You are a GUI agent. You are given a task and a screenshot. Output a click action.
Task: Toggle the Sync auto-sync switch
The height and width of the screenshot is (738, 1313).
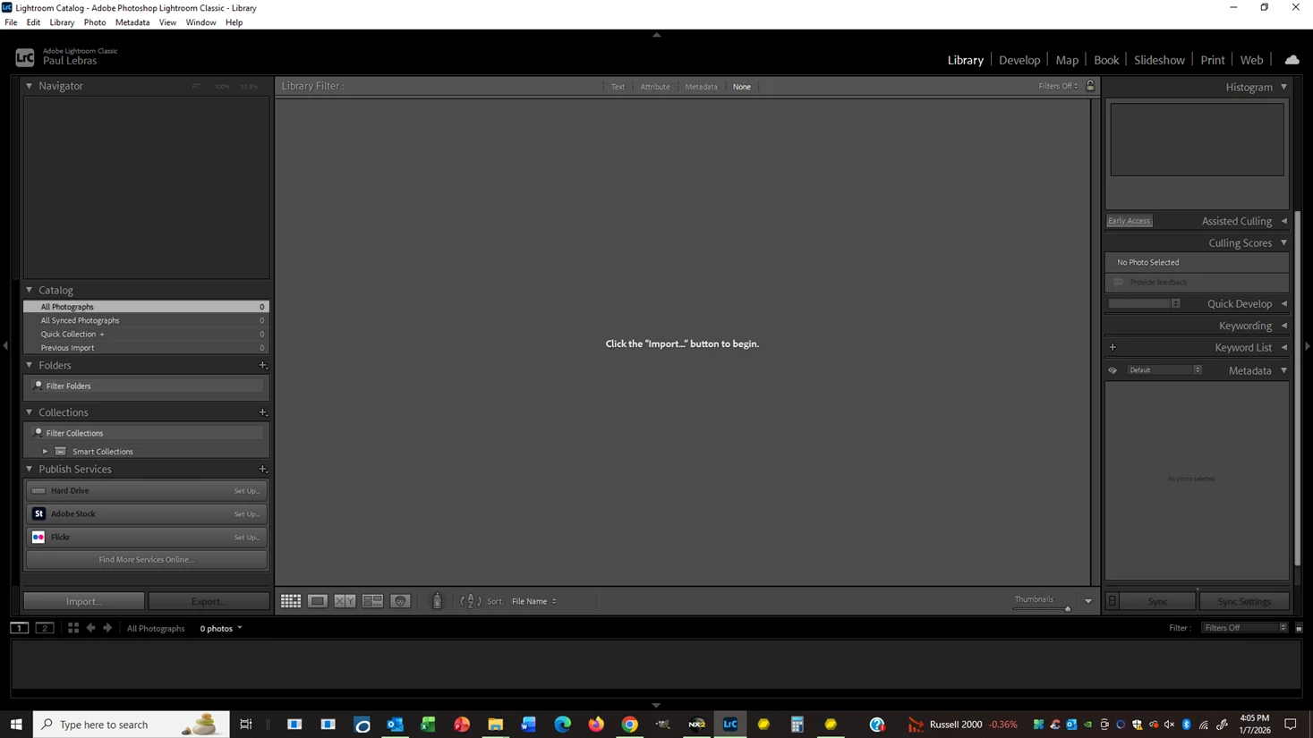click(1113, 601)
